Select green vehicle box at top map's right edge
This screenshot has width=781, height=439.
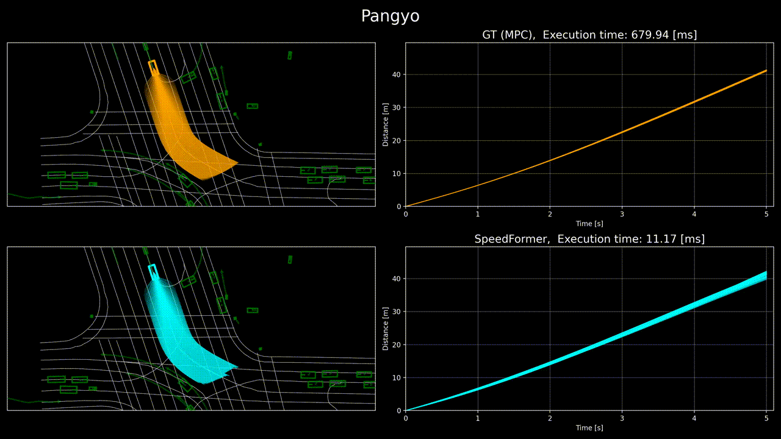pyautogui.click(x=369, y=180)
